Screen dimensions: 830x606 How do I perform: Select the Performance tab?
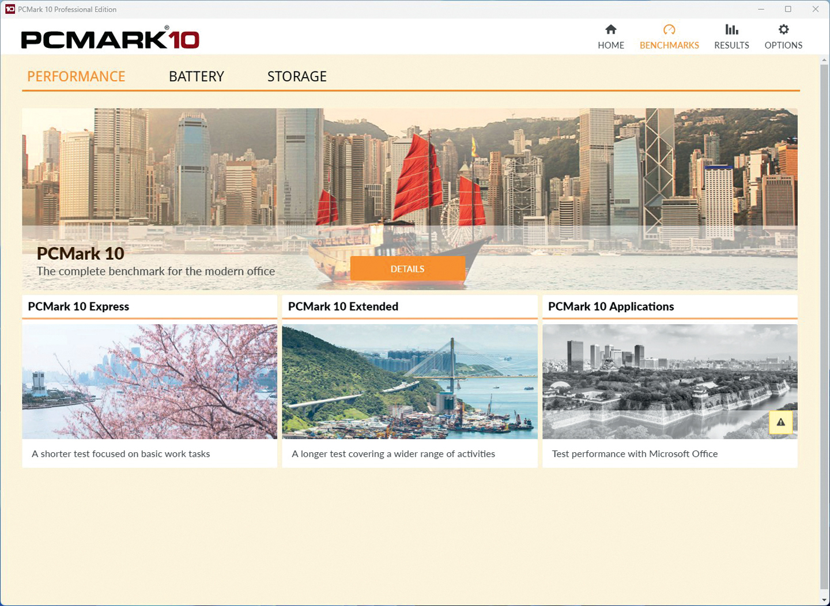pos(76,77)
